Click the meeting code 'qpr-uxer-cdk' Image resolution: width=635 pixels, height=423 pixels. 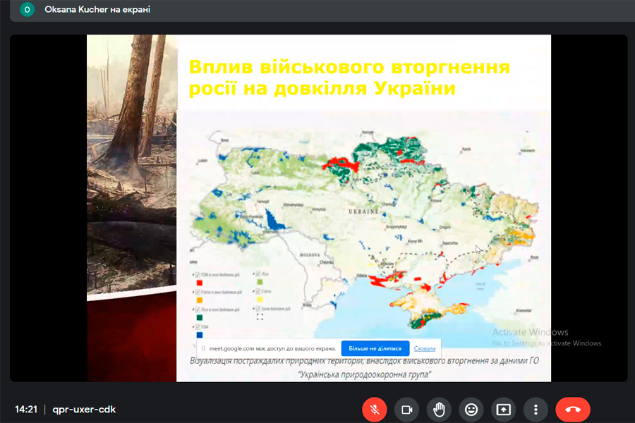[x=84, y=410]
